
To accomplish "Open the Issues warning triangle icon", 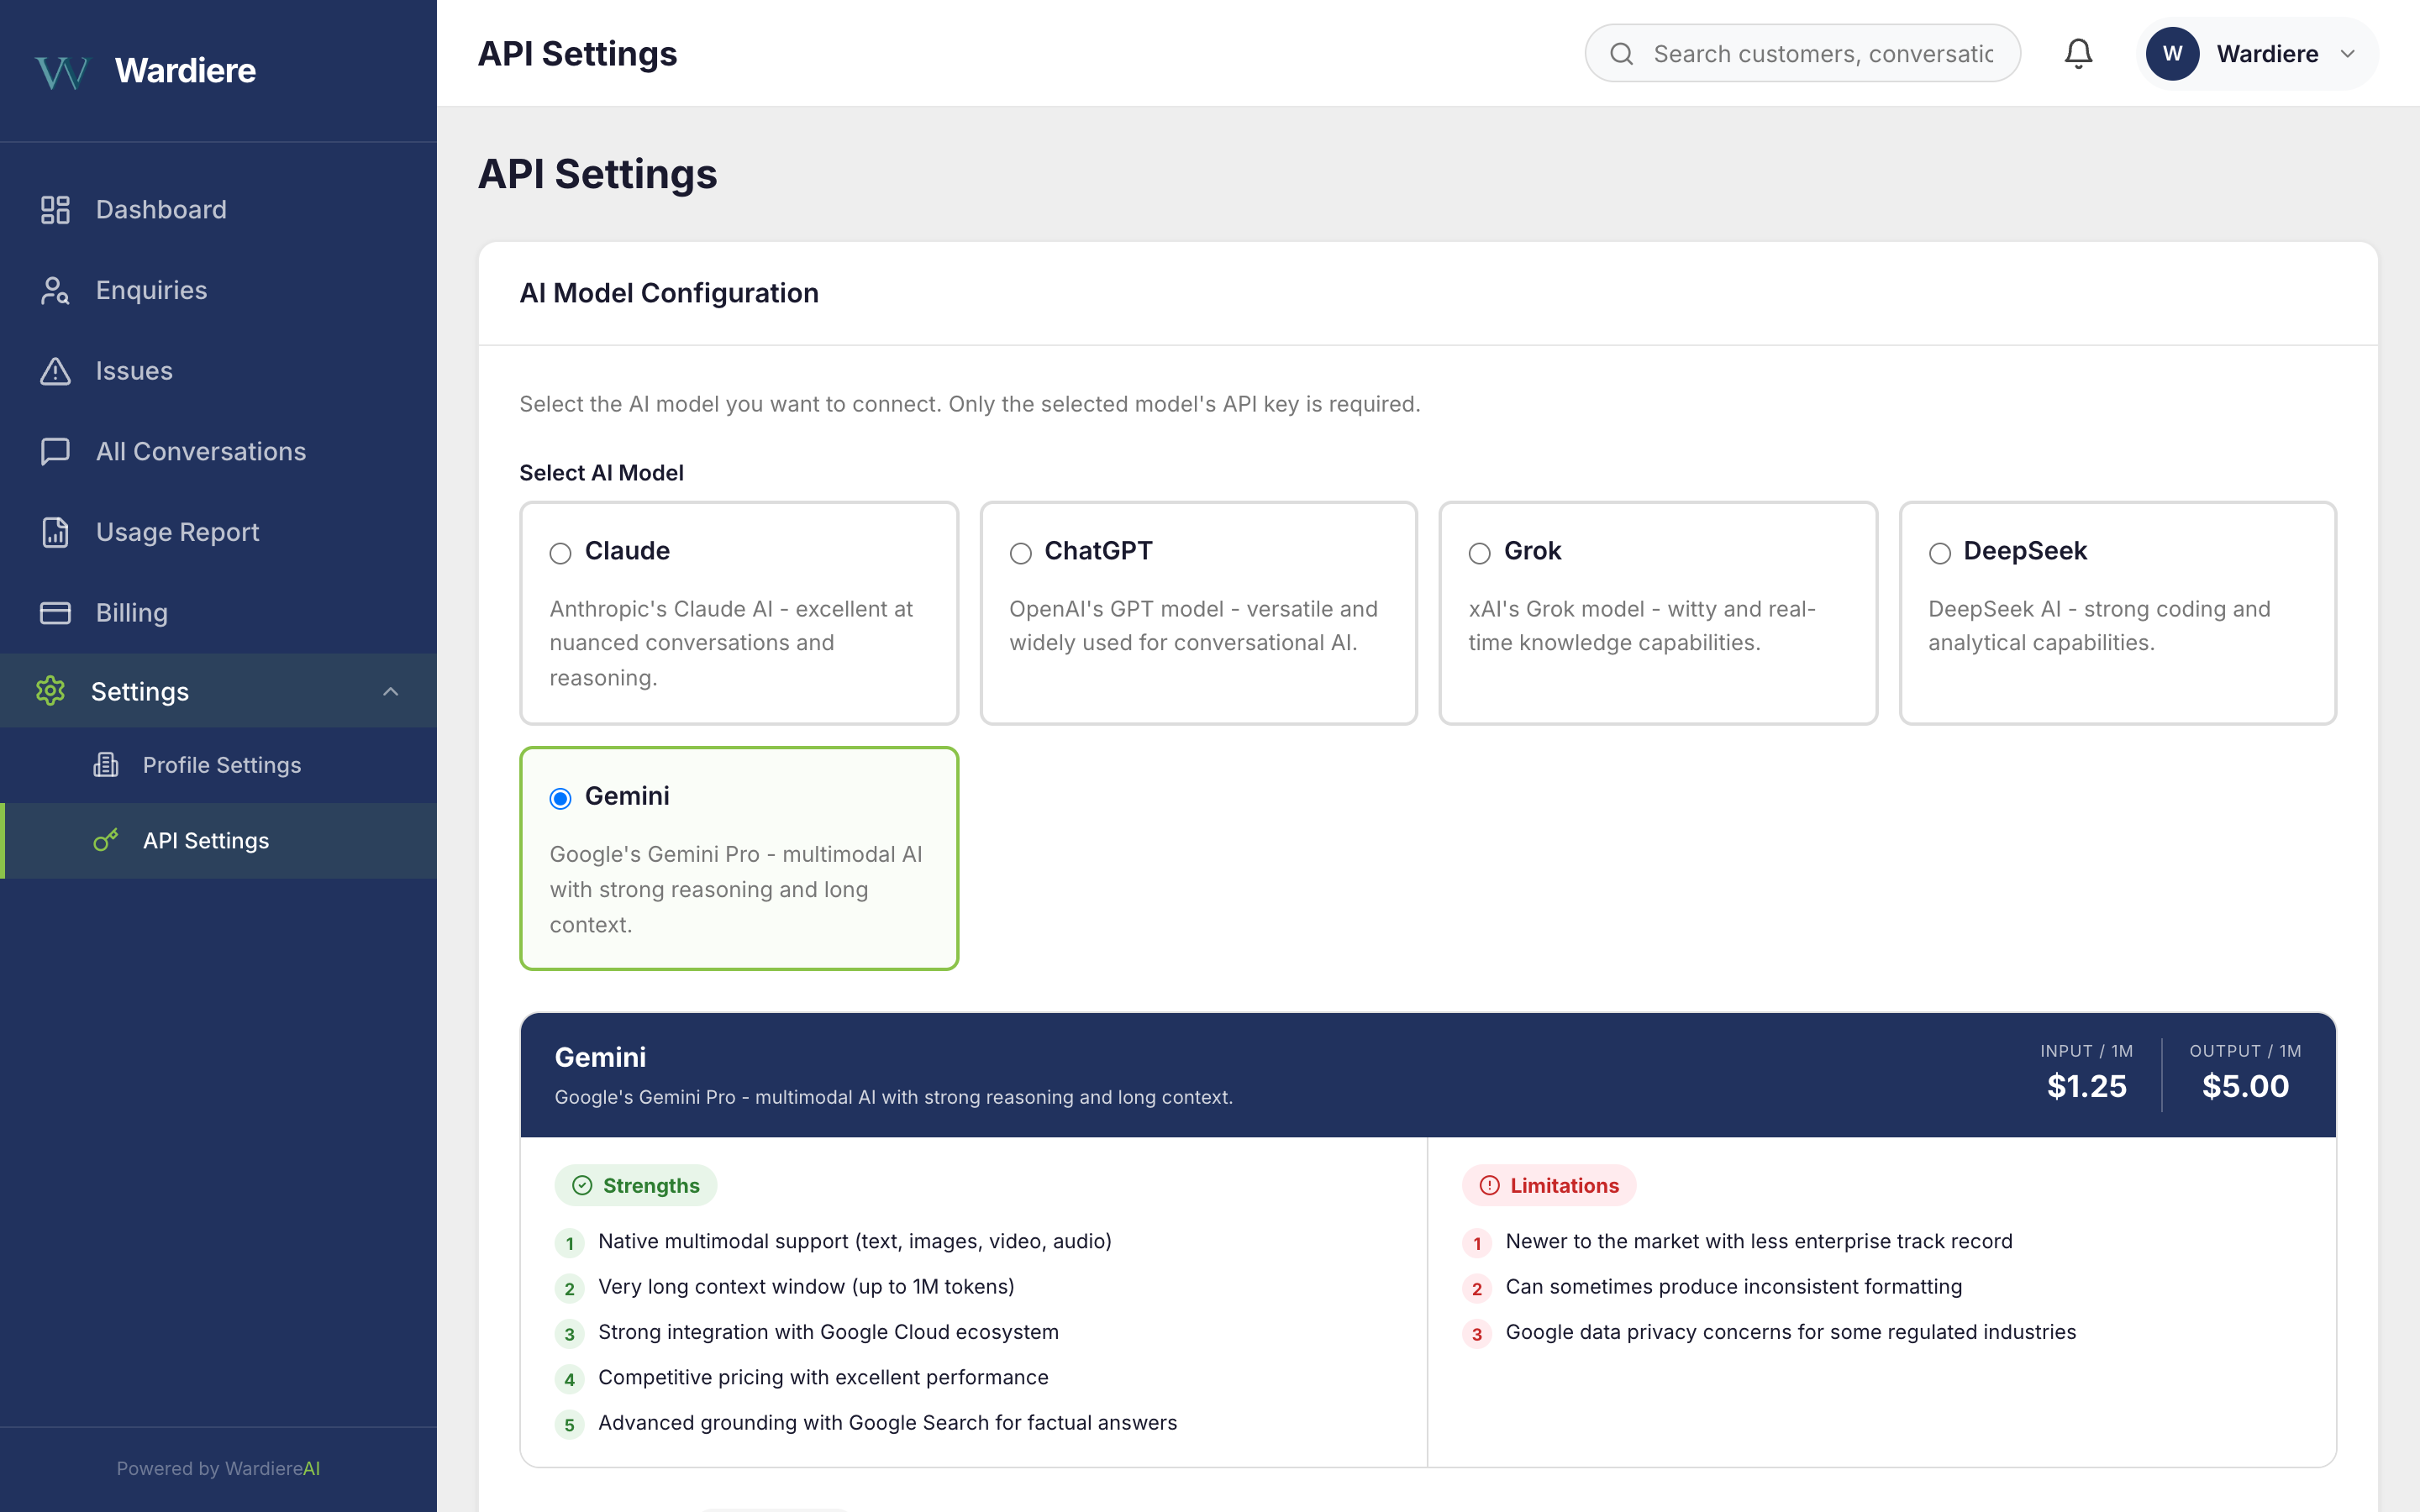I will 55,370.
